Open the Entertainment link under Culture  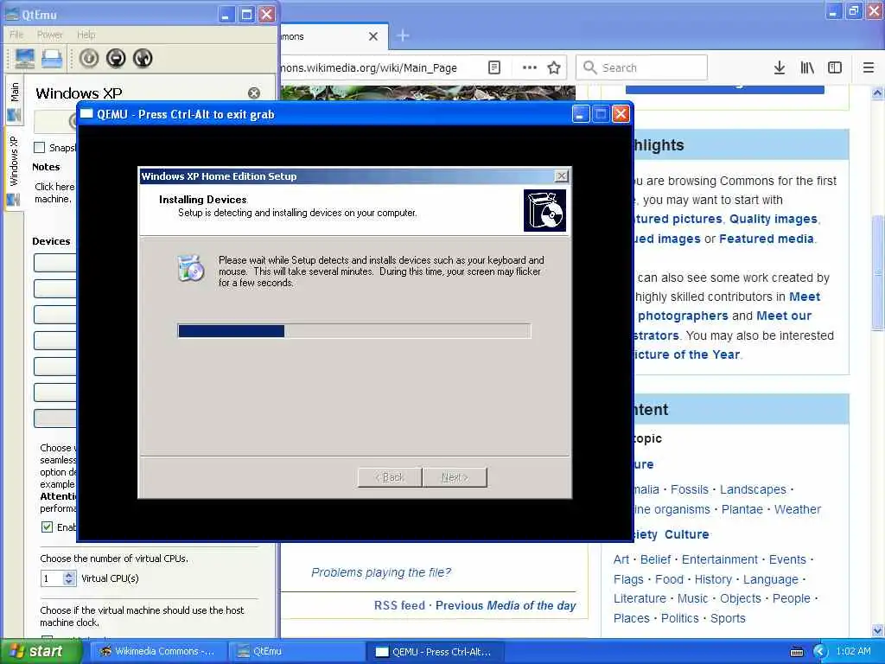tap(720, 559)
